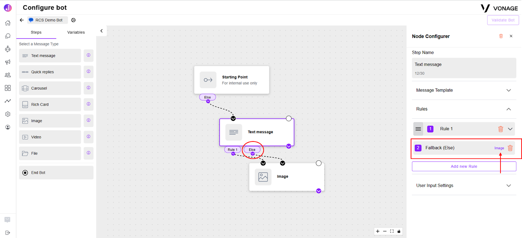Open the campaigns megaphone icon in sidebar
Screen dimensions: 522x238
(x=8, y=62)
